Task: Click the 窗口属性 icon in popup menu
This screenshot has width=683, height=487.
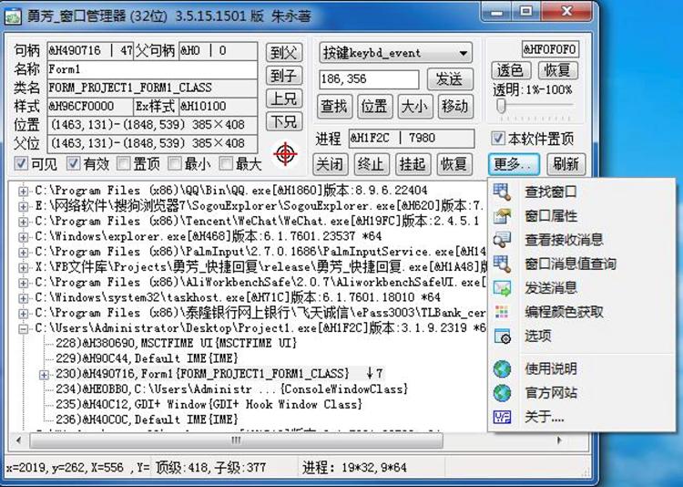Action: (x=502, y=215)
